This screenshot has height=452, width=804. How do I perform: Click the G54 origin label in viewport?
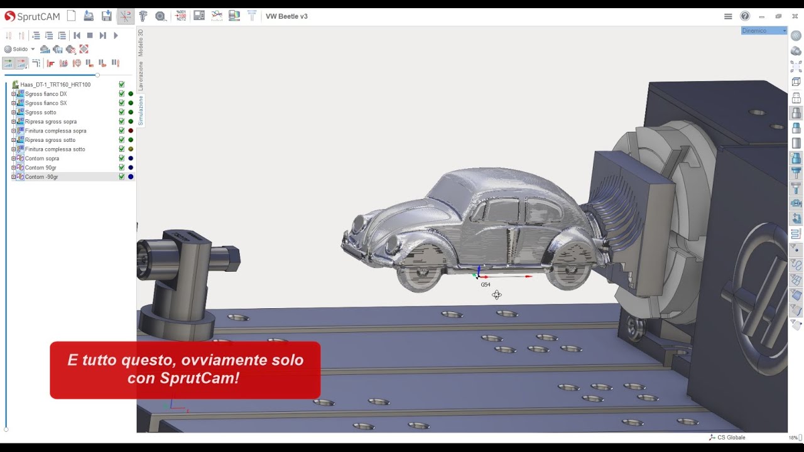(486, 284)
